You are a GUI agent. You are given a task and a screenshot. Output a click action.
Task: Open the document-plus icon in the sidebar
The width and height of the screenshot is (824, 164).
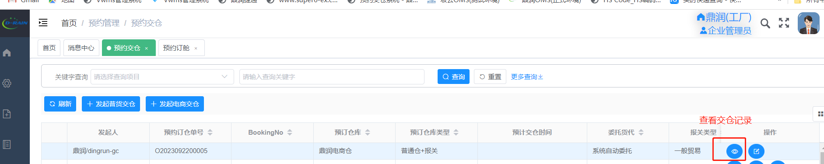point(7,114)
